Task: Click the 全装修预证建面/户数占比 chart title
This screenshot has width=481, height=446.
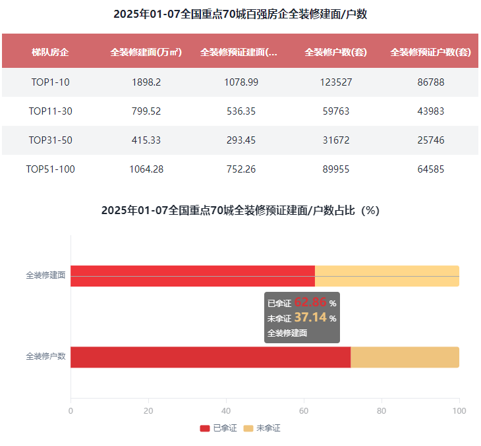Action: tap(240, 211)
